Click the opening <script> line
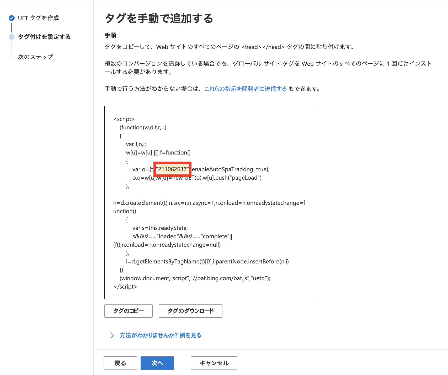448x375 pixels. pos(124,119)
